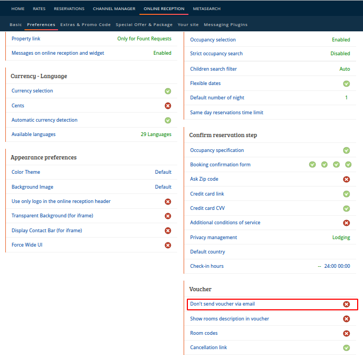Screen dimensions: 363x355
Task: Toggle Transparent Background (for iframe) status icon
Action: (168, 216)
